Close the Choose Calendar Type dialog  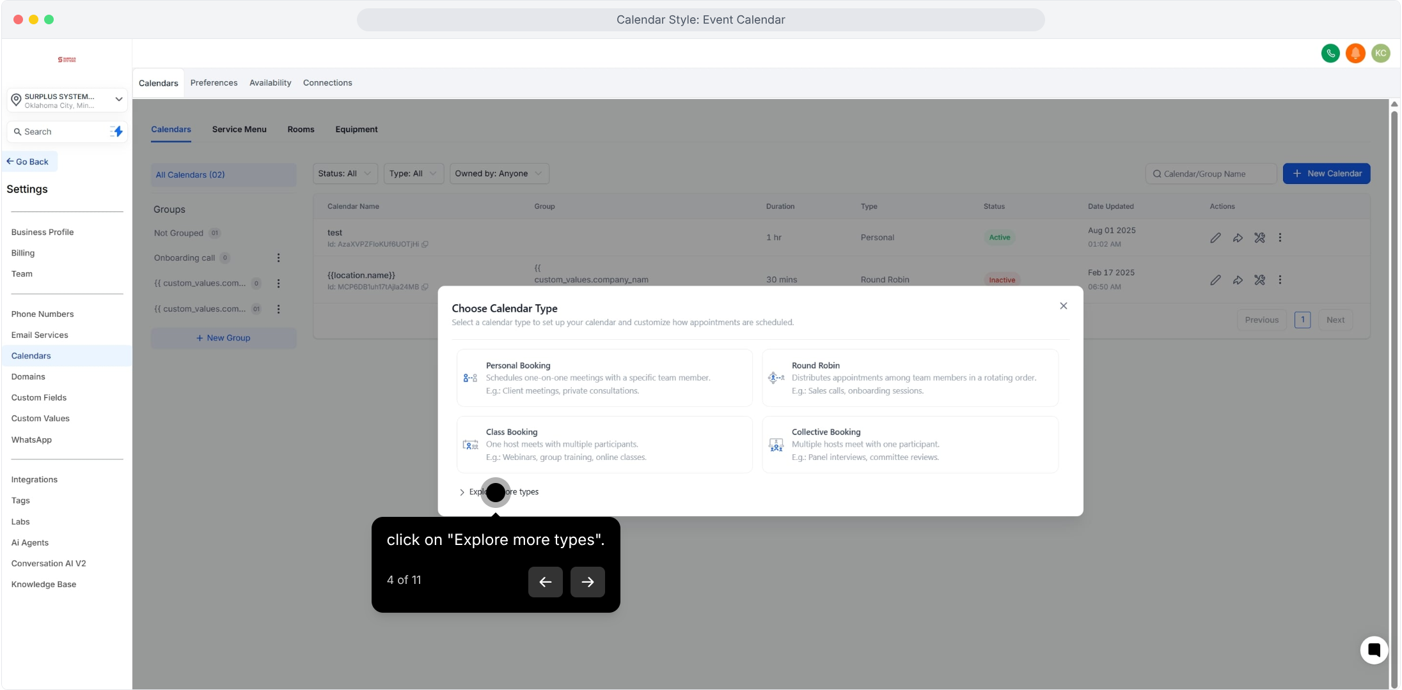1063,306
